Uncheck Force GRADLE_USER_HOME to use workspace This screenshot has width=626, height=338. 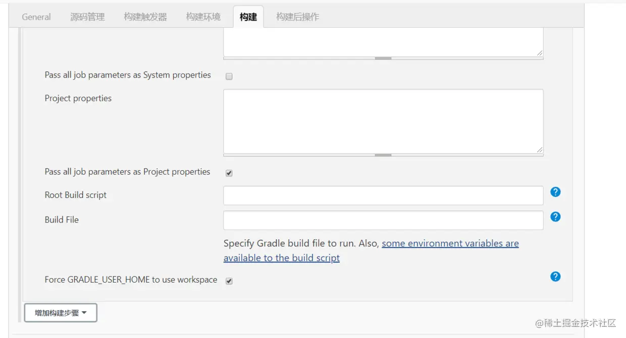pyautogui.click(x=229, y=281)
